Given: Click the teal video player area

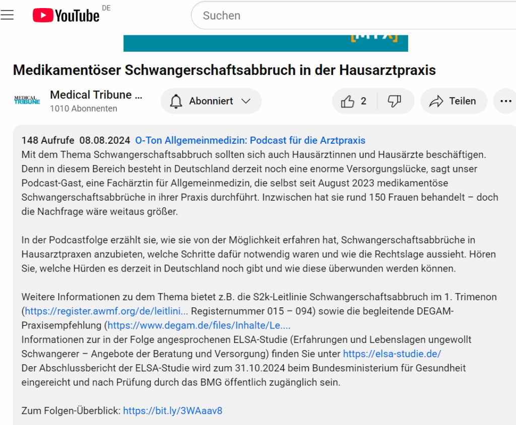Looking at the screenshot, I should tap(266, 43).
